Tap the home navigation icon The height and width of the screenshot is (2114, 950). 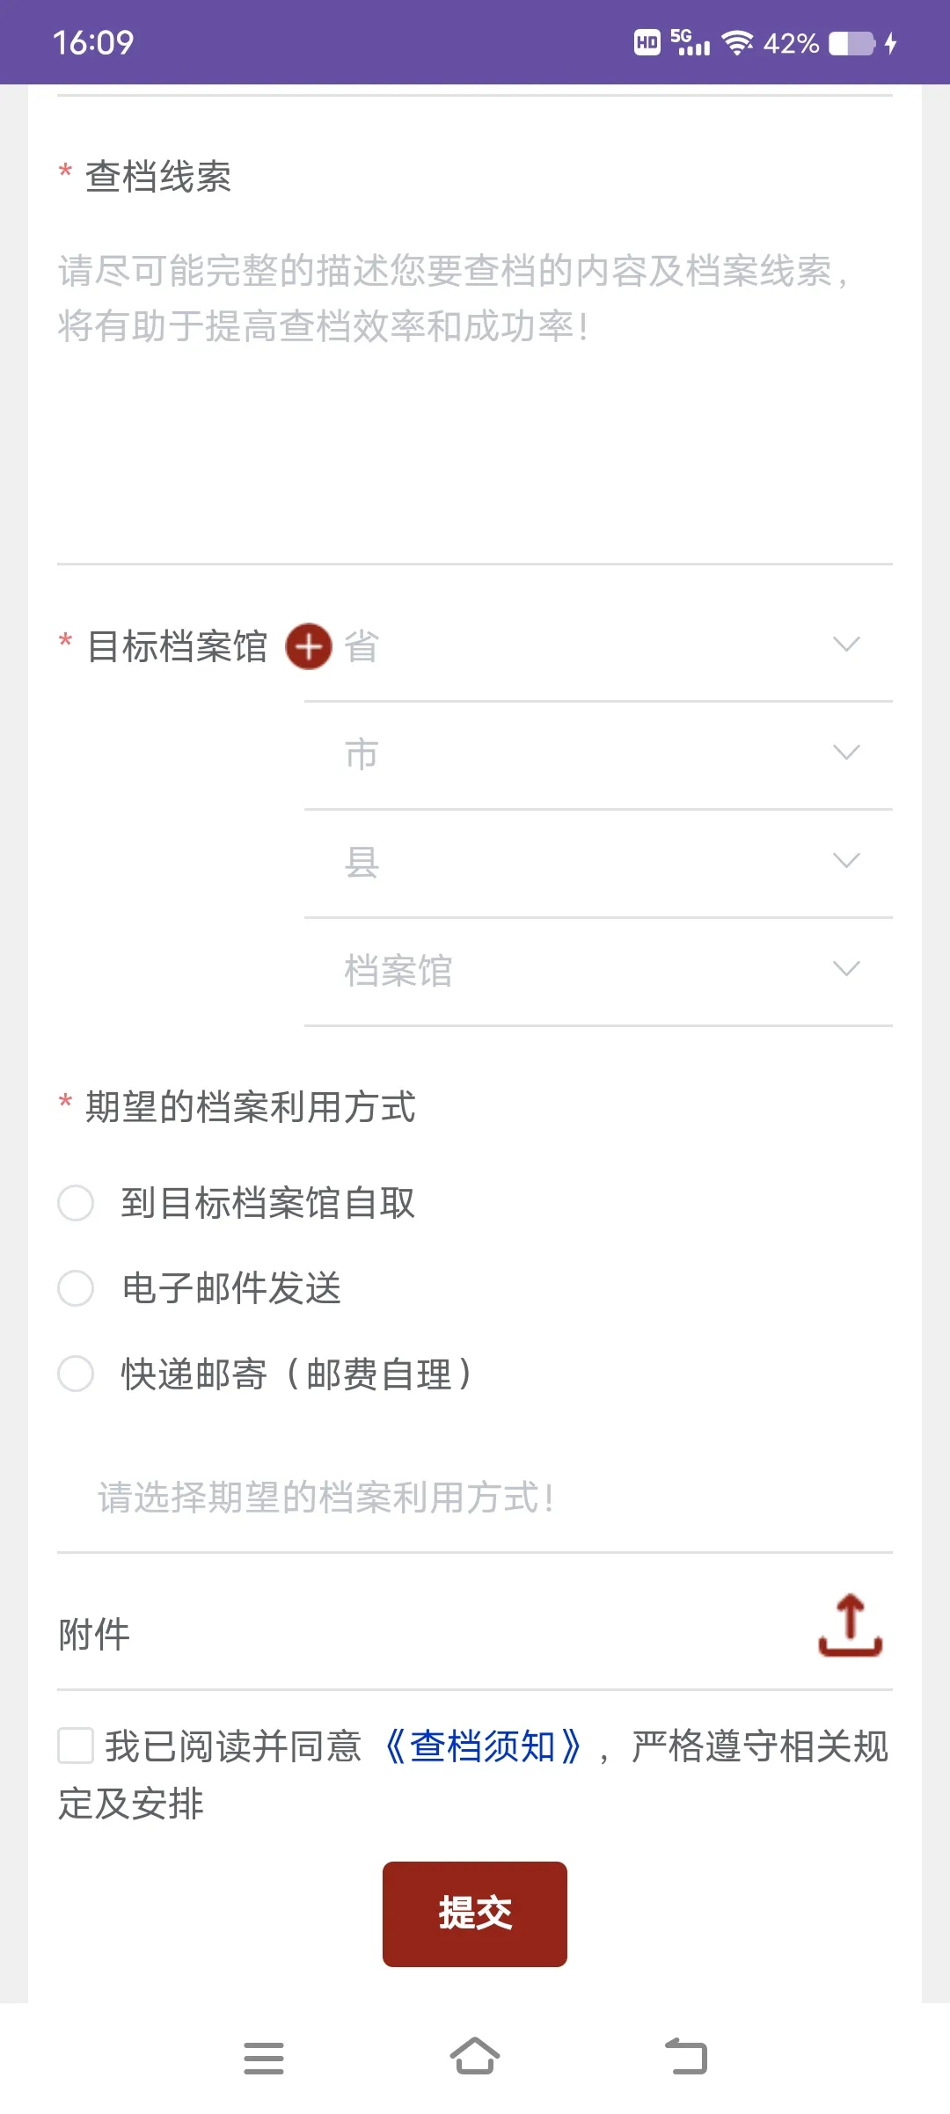(x=475, y=2057)
